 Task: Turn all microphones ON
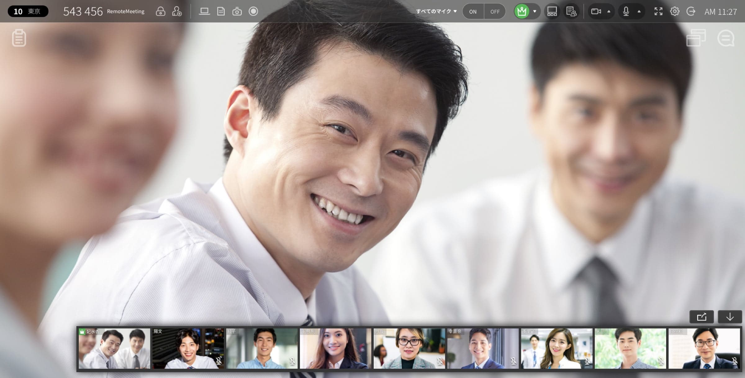click(473, 11)
